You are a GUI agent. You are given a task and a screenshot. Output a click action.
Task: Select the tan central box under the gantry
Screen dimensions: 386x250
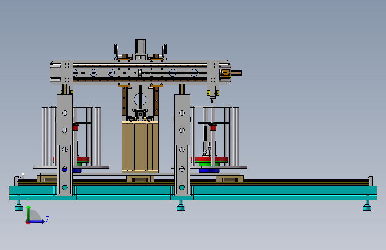click(x=140, y=147)
